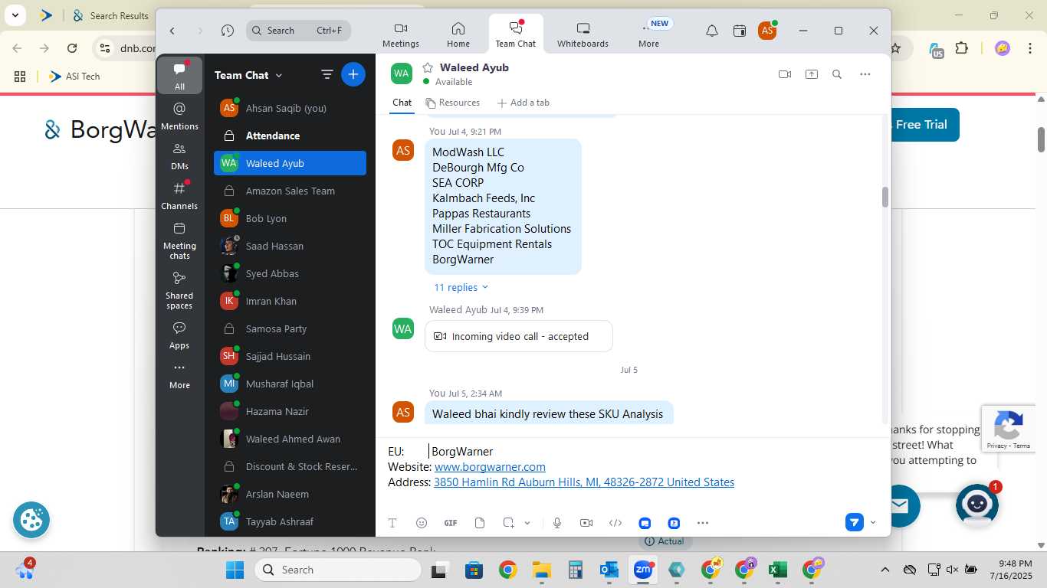Open Shared spaces in the sidebar

179,289
